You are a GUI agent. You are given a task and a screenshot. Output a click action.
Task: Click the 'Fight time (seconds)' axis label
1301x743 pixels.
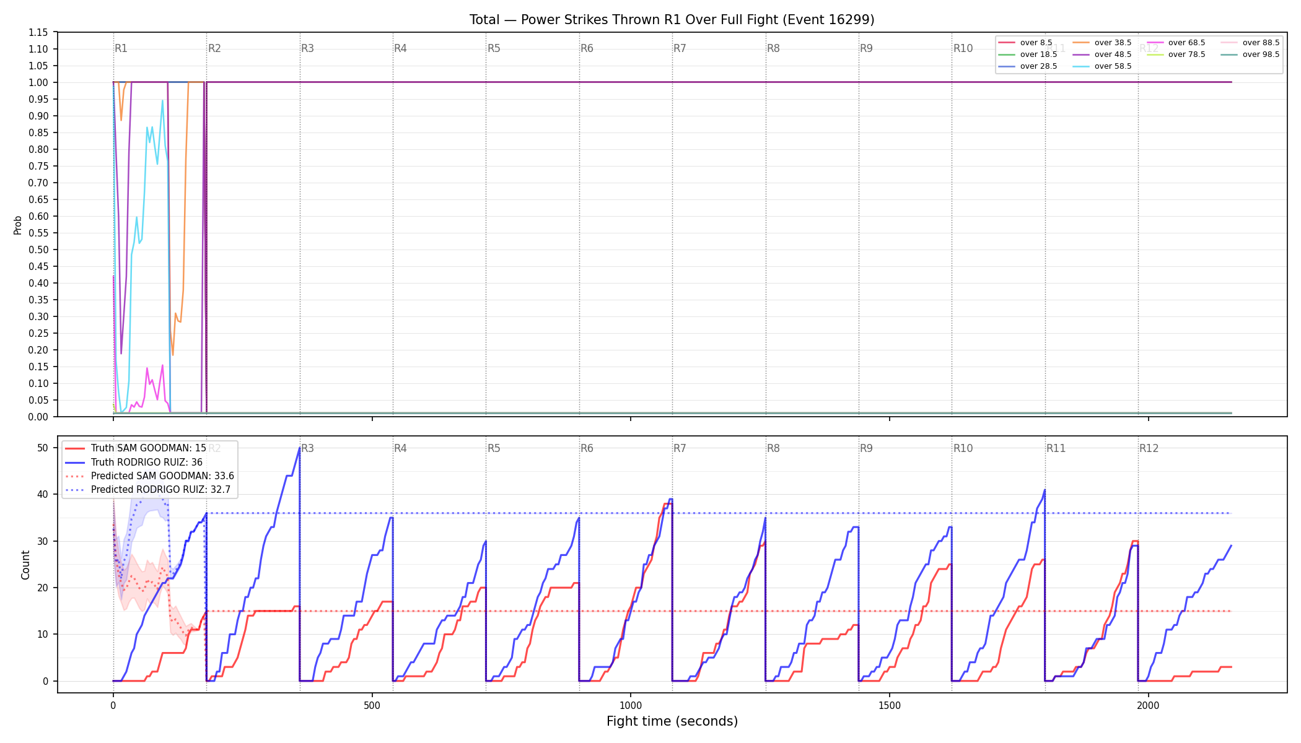tap(672, 721)
